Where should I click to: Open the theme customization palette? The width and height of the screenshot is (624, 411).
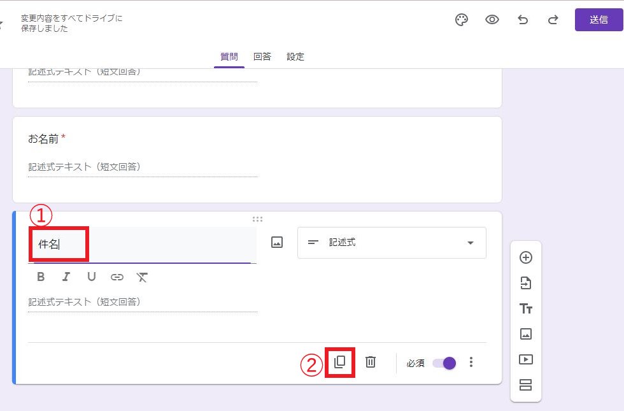(461, 20)
